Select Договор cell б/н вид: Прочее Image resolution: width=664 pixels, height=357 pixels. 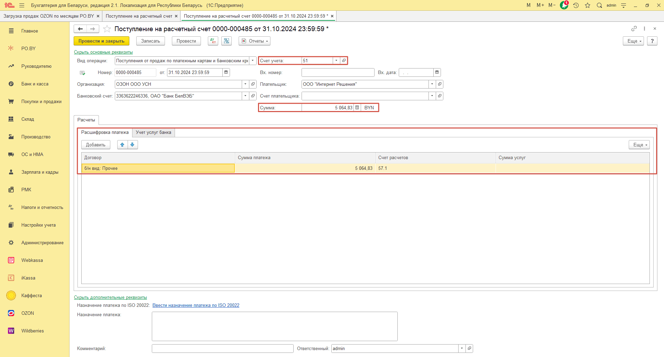point(158,168)
